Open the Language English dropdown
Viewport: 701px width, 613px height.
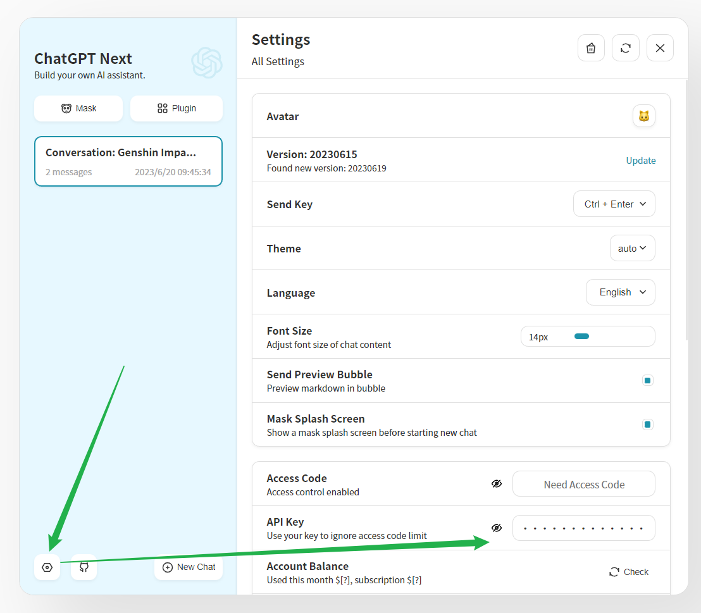click(620, 292)
